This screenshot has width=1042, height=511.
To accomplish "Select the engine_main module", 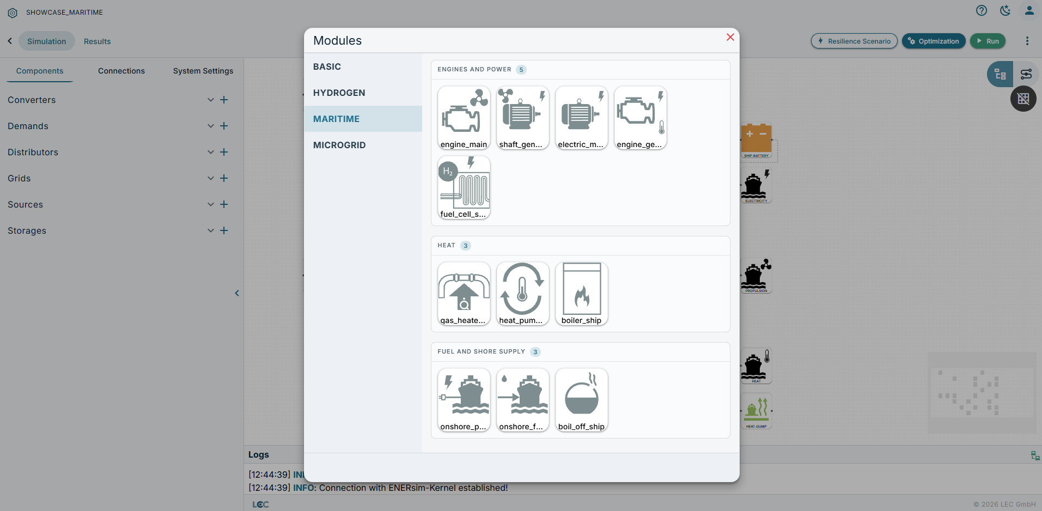I will (x=464, y=118).
